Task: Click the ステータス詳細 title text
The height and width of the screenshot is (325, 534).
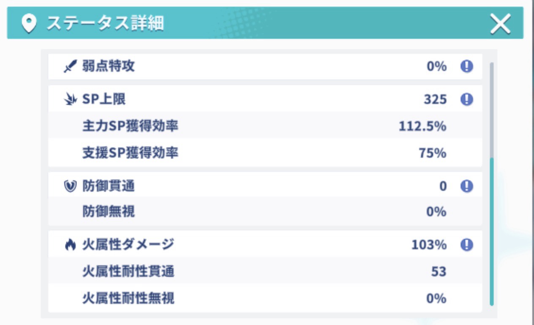Action: pos(105,24)
